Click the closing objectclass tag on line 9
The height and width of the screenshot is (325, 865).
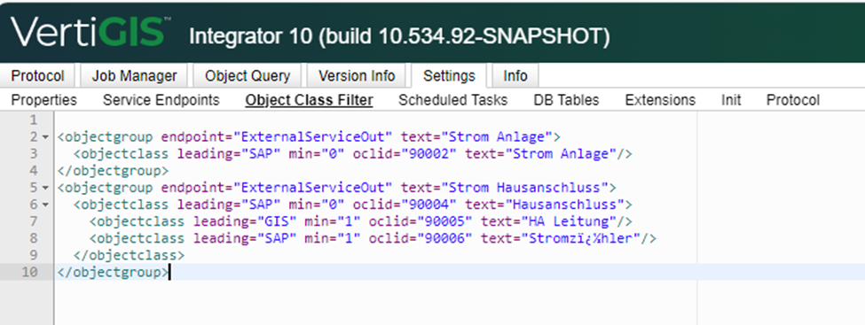click(x=129, y=256)
